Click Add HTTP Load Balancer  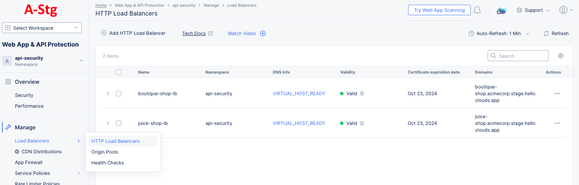tap(133, 33)
